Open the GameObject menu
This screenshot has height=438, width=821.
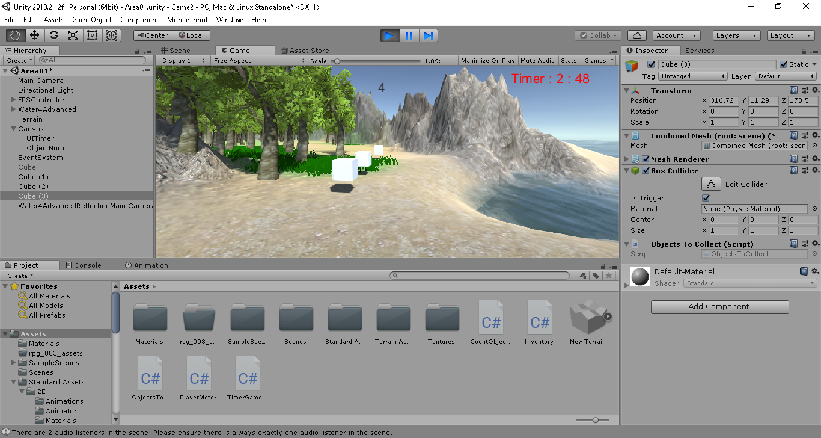point(92,20)
